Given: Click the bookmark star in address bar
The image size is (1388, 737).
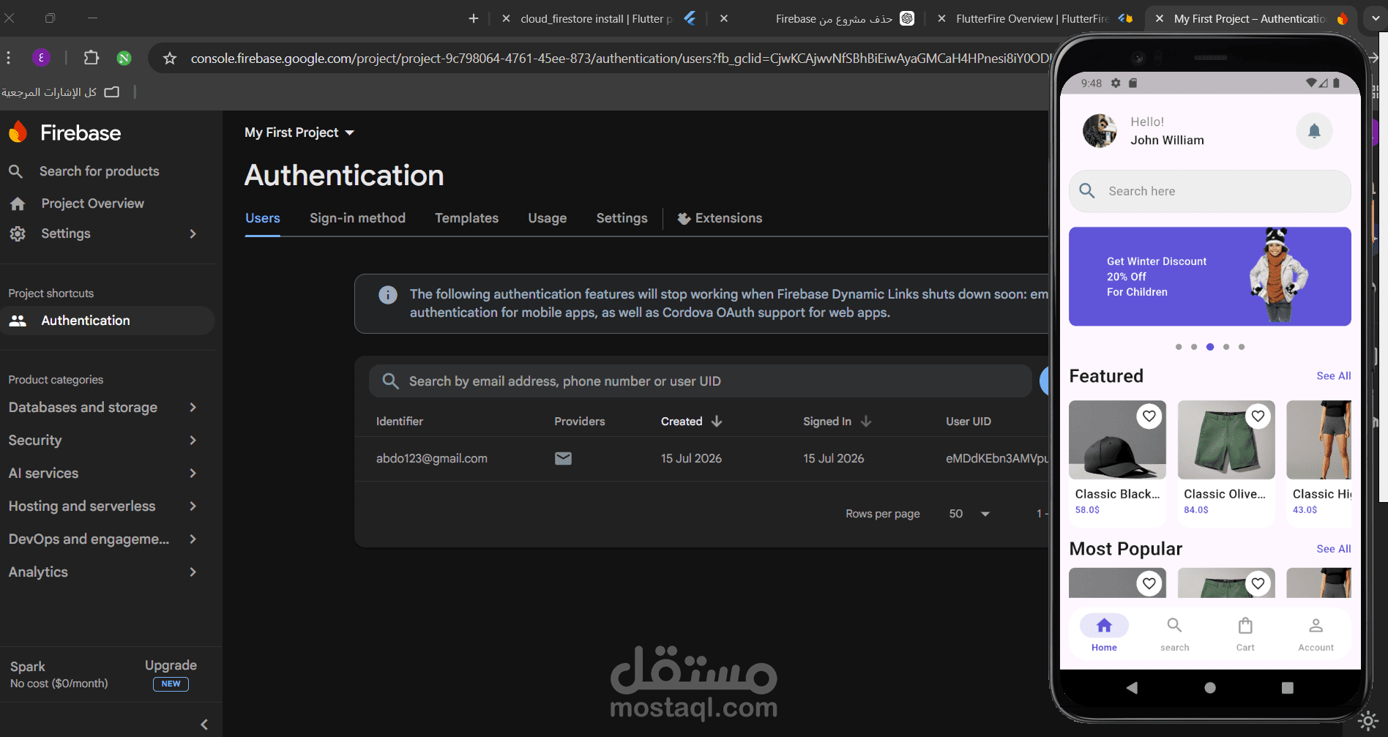Looking at the screenshot, I should [x=170, y=58].
